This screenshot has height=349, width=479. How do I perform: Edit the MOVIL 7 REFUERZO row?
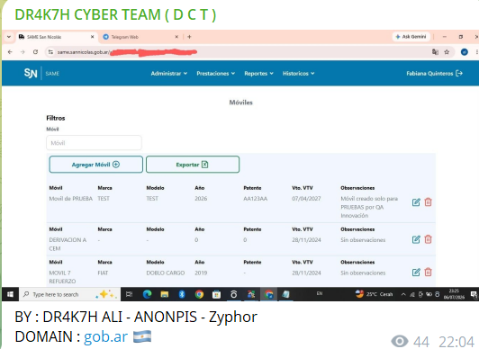pyautogui.click(x=416, y=273)
